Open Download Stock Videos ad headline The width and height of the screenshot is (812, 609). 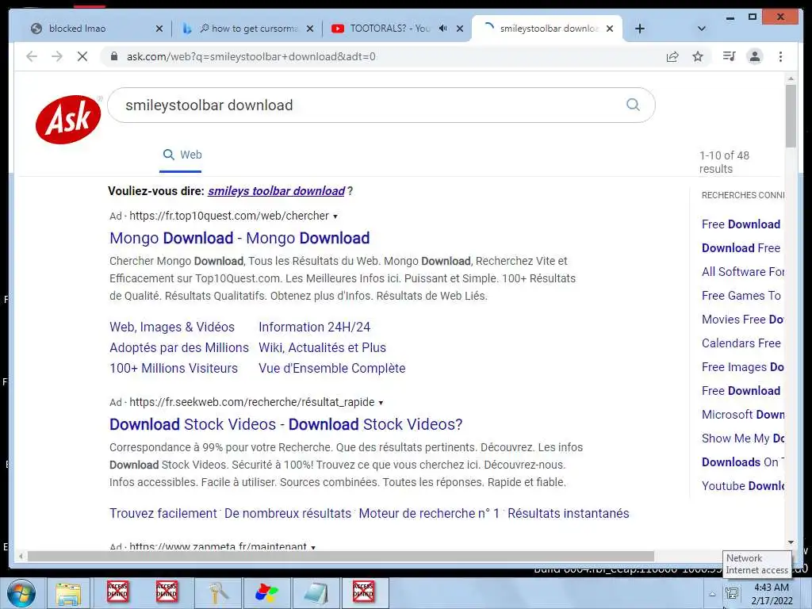(285, 424)
